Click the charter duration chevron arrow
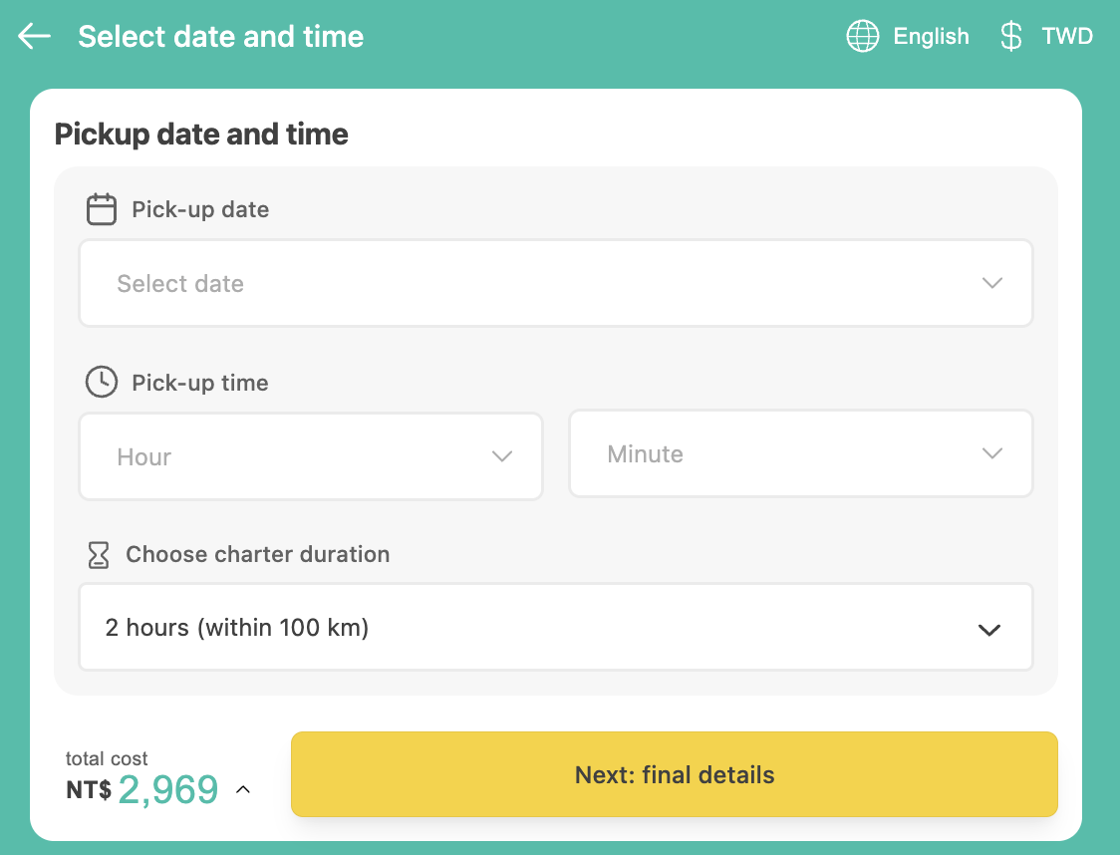Image resolution: width=1120 pixels, height=855 pixels. [988, 630]
